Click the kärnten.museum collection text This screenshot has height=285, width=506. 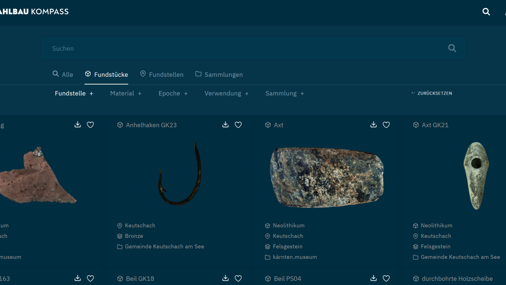(295, 257)
